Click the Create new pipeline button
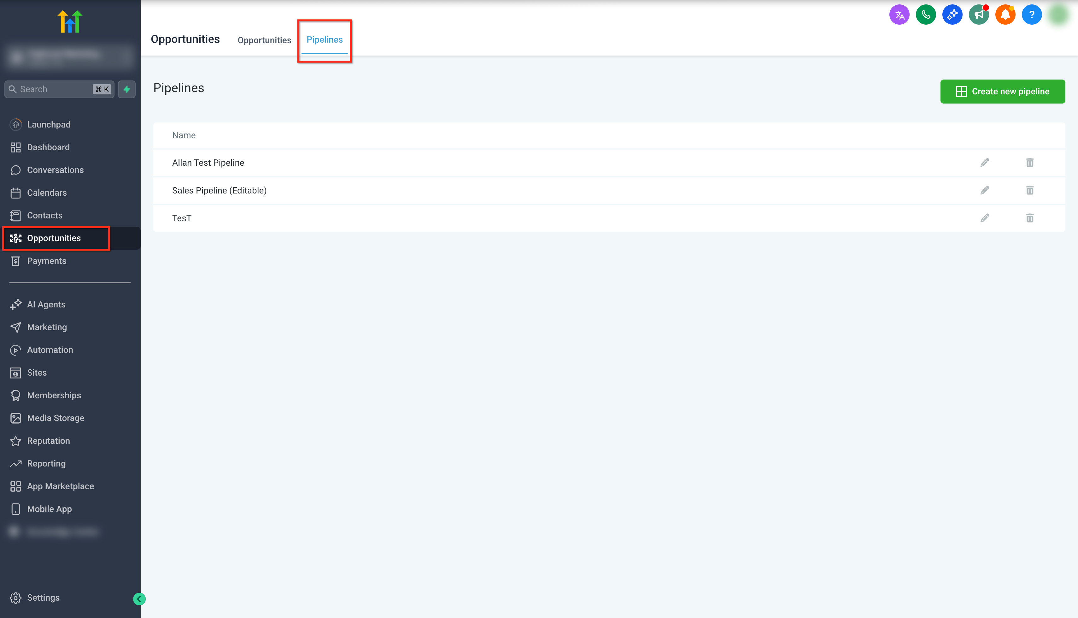The image size is (1078, 618). coord(1003,91)
